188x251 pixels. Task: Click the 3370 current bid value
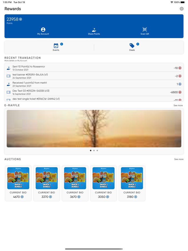(45, 197)
